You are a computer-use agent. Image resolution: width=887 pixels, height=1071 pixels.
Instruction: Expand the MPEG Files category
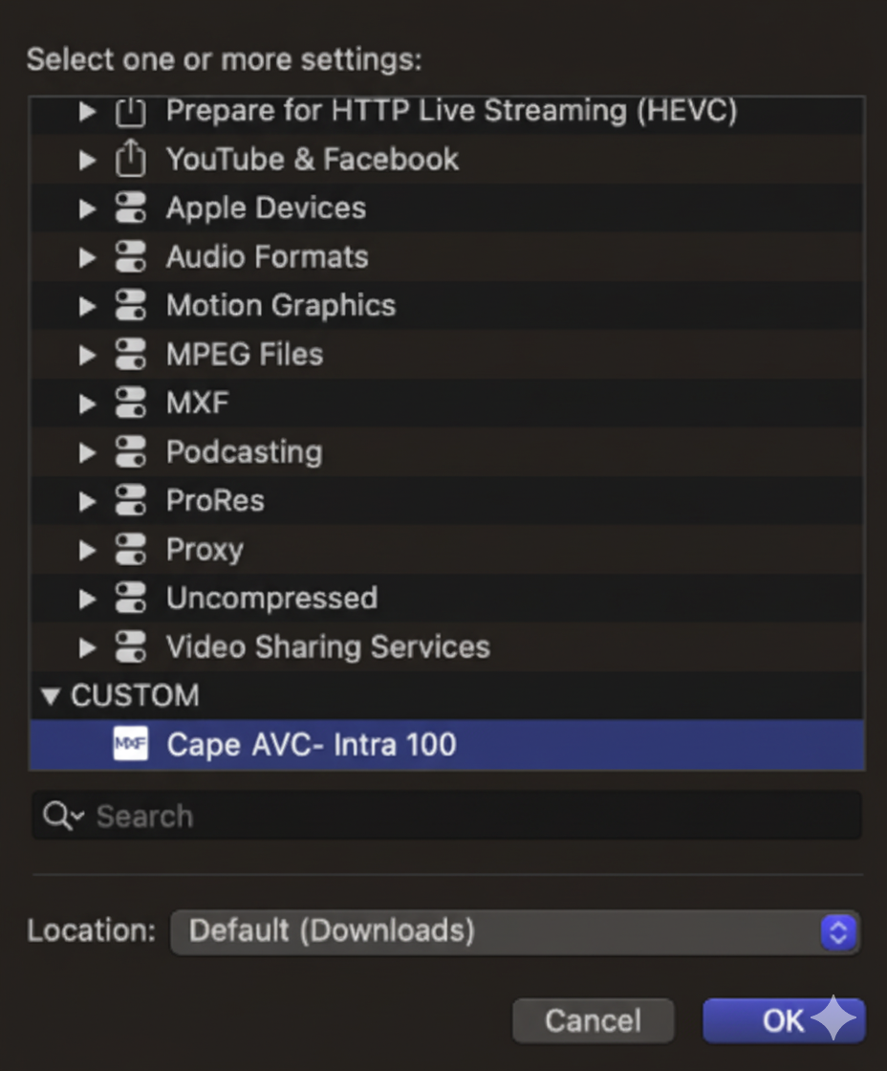click(87, 355)
